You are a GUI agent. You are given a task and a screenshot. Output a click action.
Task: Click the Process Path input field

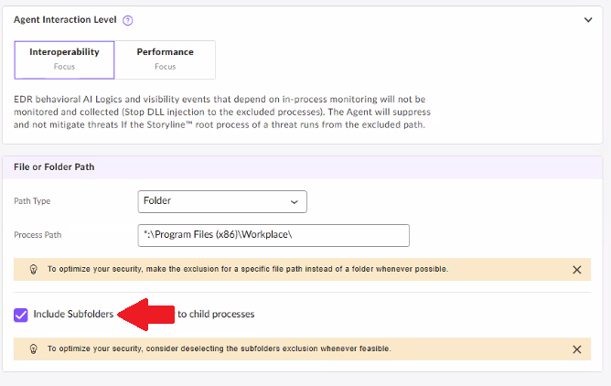coord(273,235)
